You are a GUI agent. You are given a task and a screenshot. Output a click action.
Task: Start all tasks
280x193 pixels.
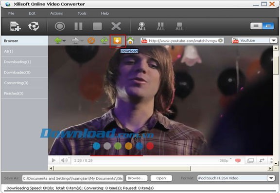pos(142,26)
